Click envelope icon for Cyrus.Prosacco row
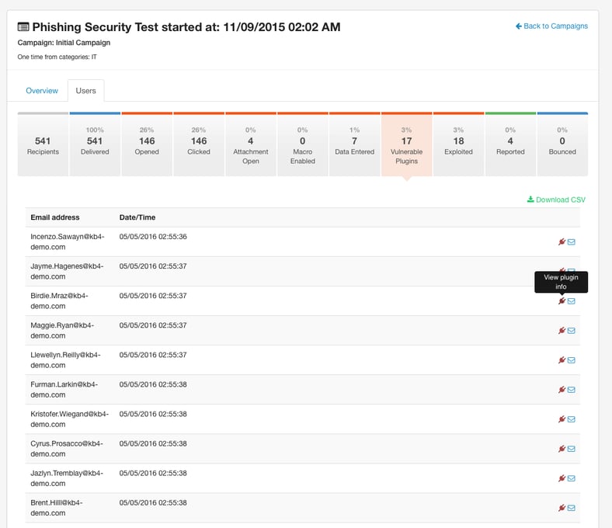The image size is (612, 528). click(572, 449)
